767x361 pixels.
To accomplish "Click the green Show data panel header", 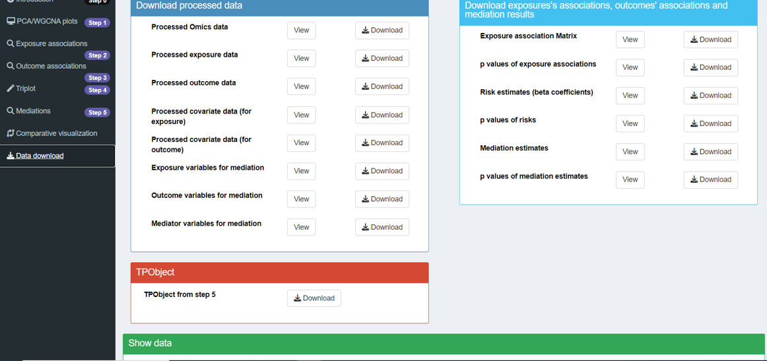I will (444, 343).
